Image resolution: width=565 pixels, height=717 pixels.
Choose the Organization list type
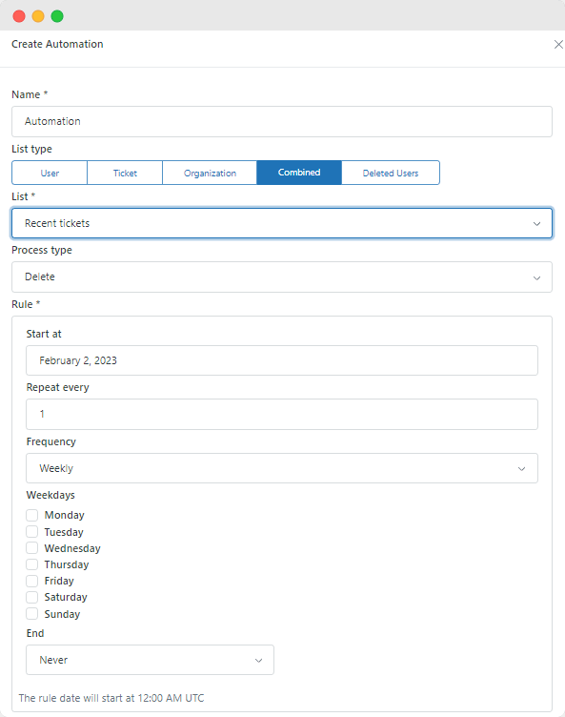click(x=210, y=173)
